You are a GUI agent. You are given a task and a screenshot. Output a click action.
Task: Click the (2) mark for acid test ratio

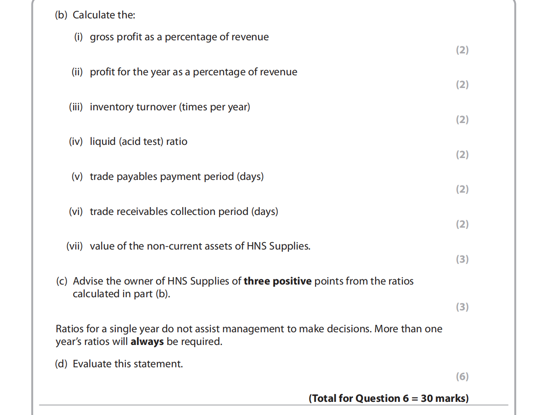coord(462,155)
